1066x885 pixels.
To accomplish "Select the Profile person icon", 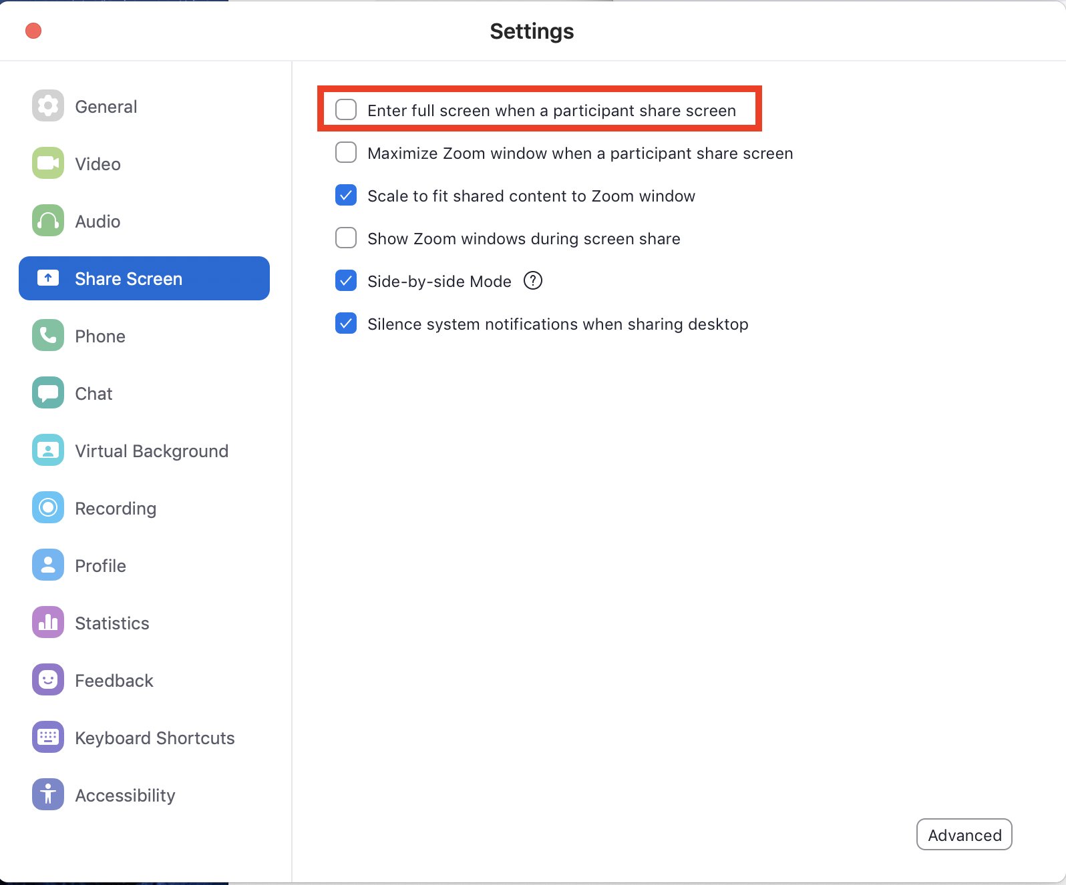I will point(48,565).
